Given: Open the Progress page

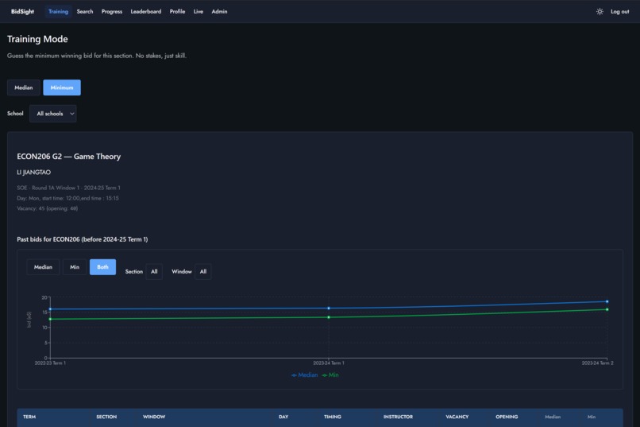Looking at the screenshot, I should pyautogui.click(x=112, y=11).
